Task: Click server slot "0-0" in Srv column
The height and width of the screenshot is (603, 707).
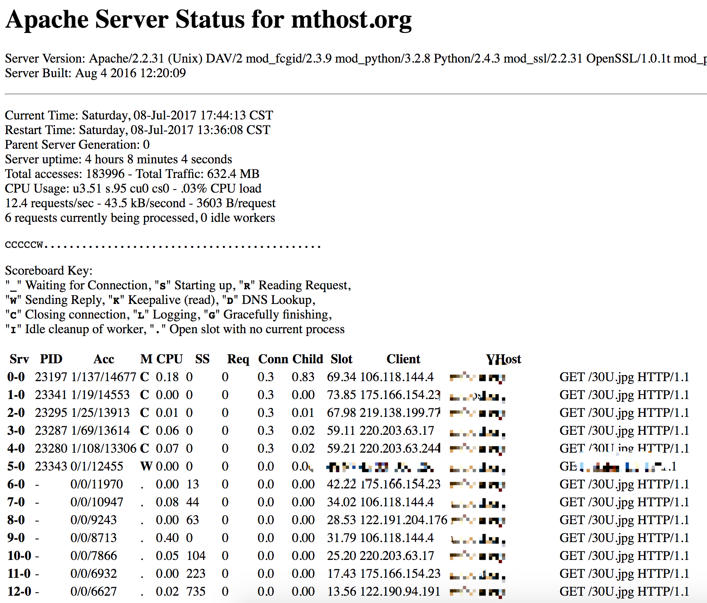Action: point(16,377)
